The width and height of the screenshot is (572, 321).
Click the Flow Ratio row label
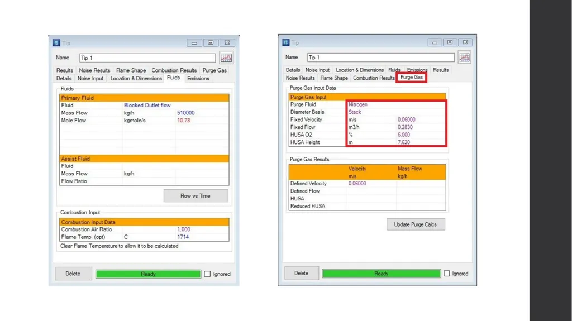click(x=74, y=181)
